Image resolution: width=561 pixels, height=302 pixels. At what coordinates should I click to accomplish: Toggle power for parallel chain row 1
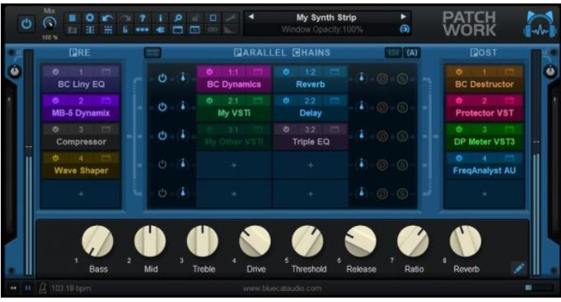tap(162, 78)
